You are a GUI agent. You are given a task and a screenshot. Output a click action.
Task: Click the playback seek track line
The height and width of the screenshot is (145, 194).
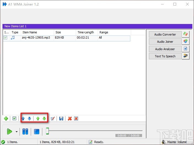pyautogui.click(x=96, y=131)
